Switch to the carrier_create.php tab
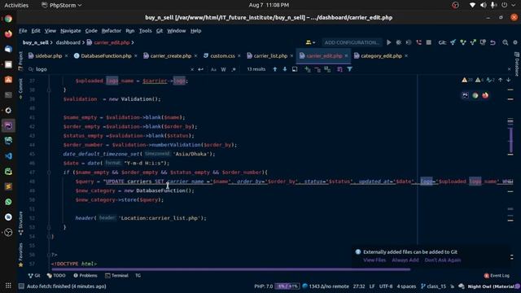Image resolution: width=521 pixels, height=293 pixels. (171, 56)
